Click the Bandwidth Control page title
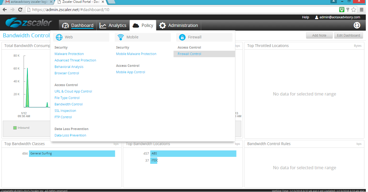 point(26,35)
